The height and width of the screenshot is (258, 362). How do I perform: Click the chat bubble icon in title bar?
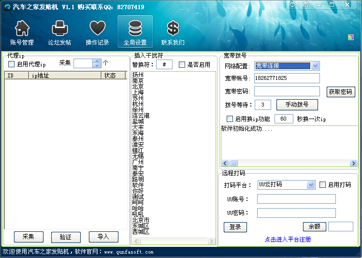coord(293,5)
